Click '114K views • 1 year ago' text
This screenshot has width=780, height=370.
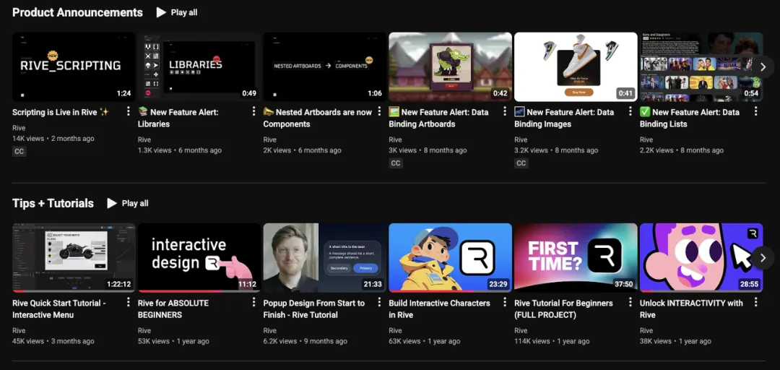point(552,341)
